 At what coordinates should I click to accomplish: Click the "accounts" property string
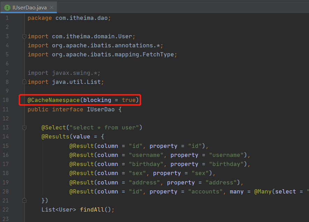205,192
